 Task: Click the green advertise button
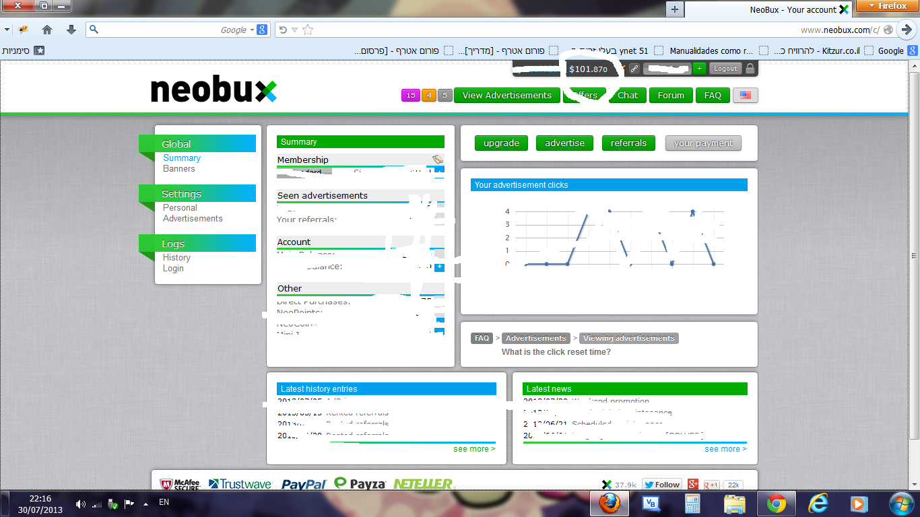564,143
